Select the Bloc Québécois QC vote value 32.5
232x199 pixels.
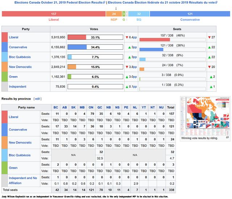[x=100, y=158]
